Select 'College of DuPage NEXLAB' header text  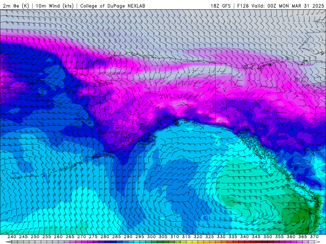click(x=112, y=6)
